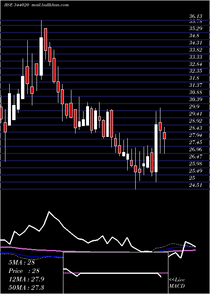Screen dimensions: 210x294
Task: Click the 27.94 price level label
Action: pyautogui.click(x=196, y=135)
